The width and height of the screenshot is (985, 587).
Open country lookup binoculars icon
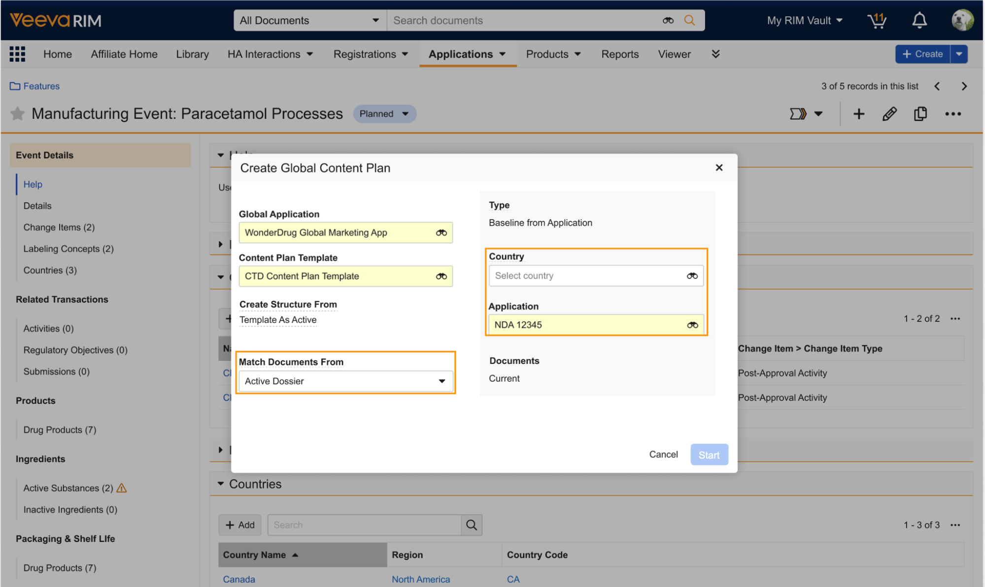point(692,276)
